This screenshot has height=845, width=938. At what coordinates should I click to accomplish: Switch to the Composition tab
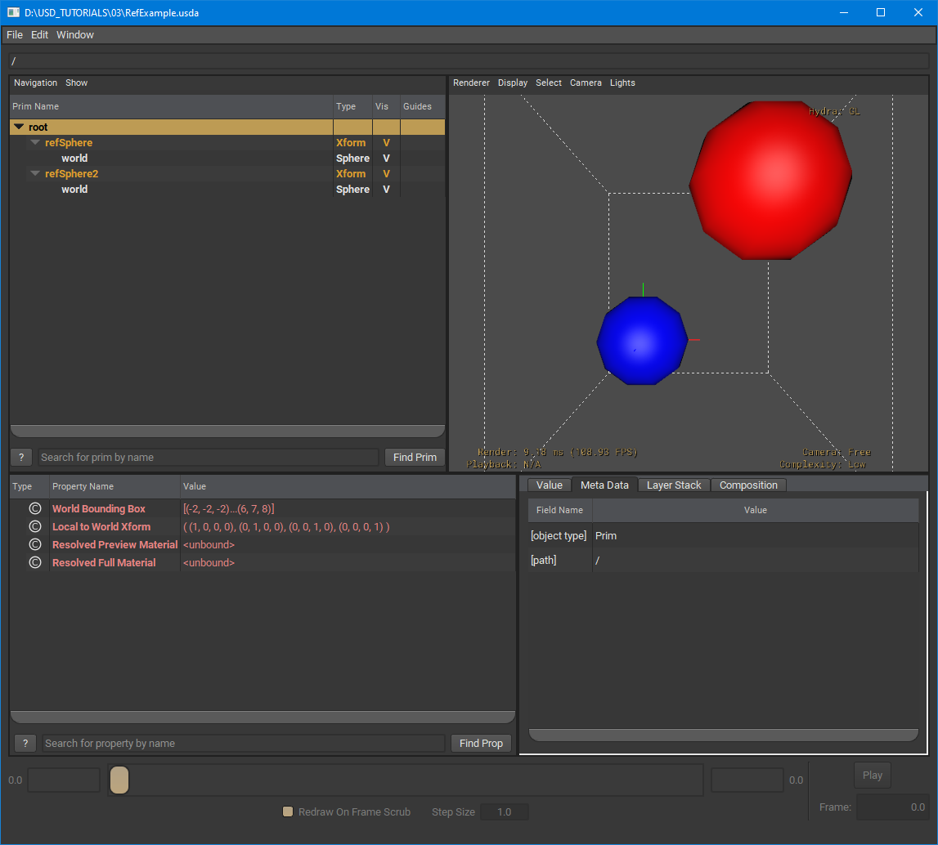pos(748,485)
